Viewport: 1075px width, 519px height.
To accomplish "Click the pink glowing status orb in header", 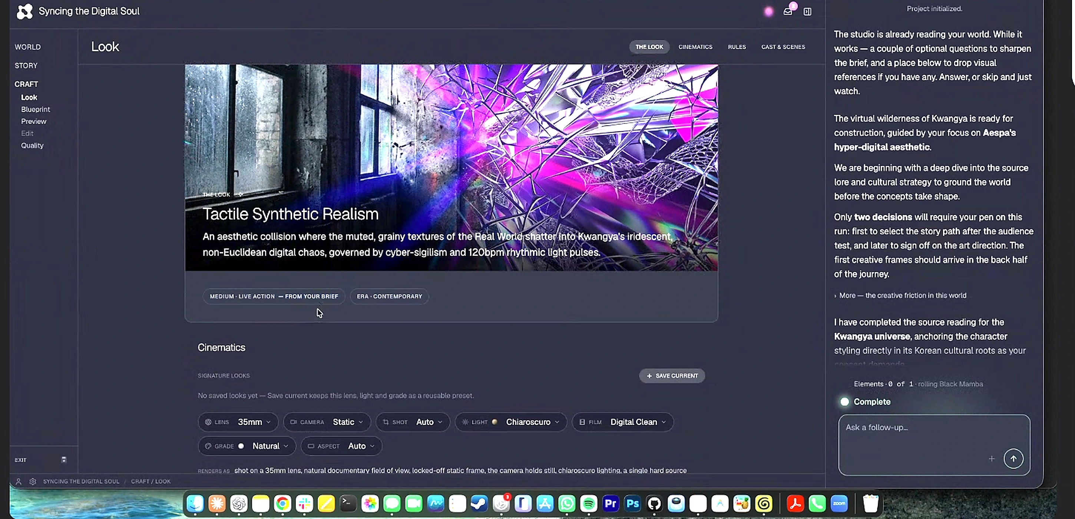I will (769, 12).
